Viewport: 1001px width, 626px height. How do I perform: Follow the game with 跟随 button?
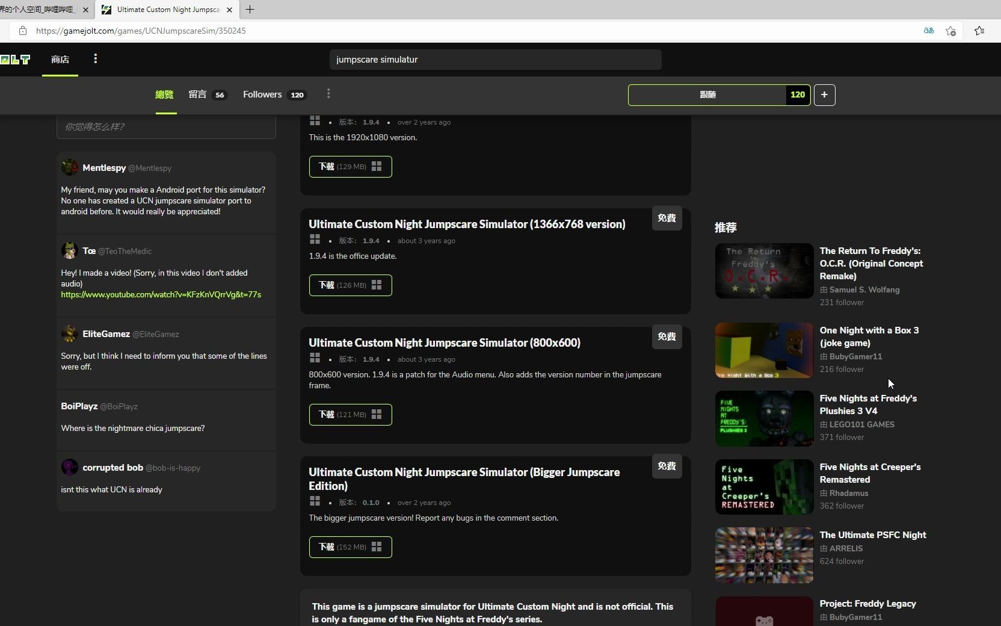tap(707, 95)
